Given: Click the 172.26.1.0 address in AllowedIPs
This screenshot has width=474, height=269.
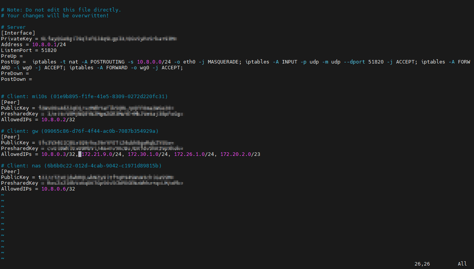Looking at the screenshot, I should pyautogui.click(x=189, y=154).
